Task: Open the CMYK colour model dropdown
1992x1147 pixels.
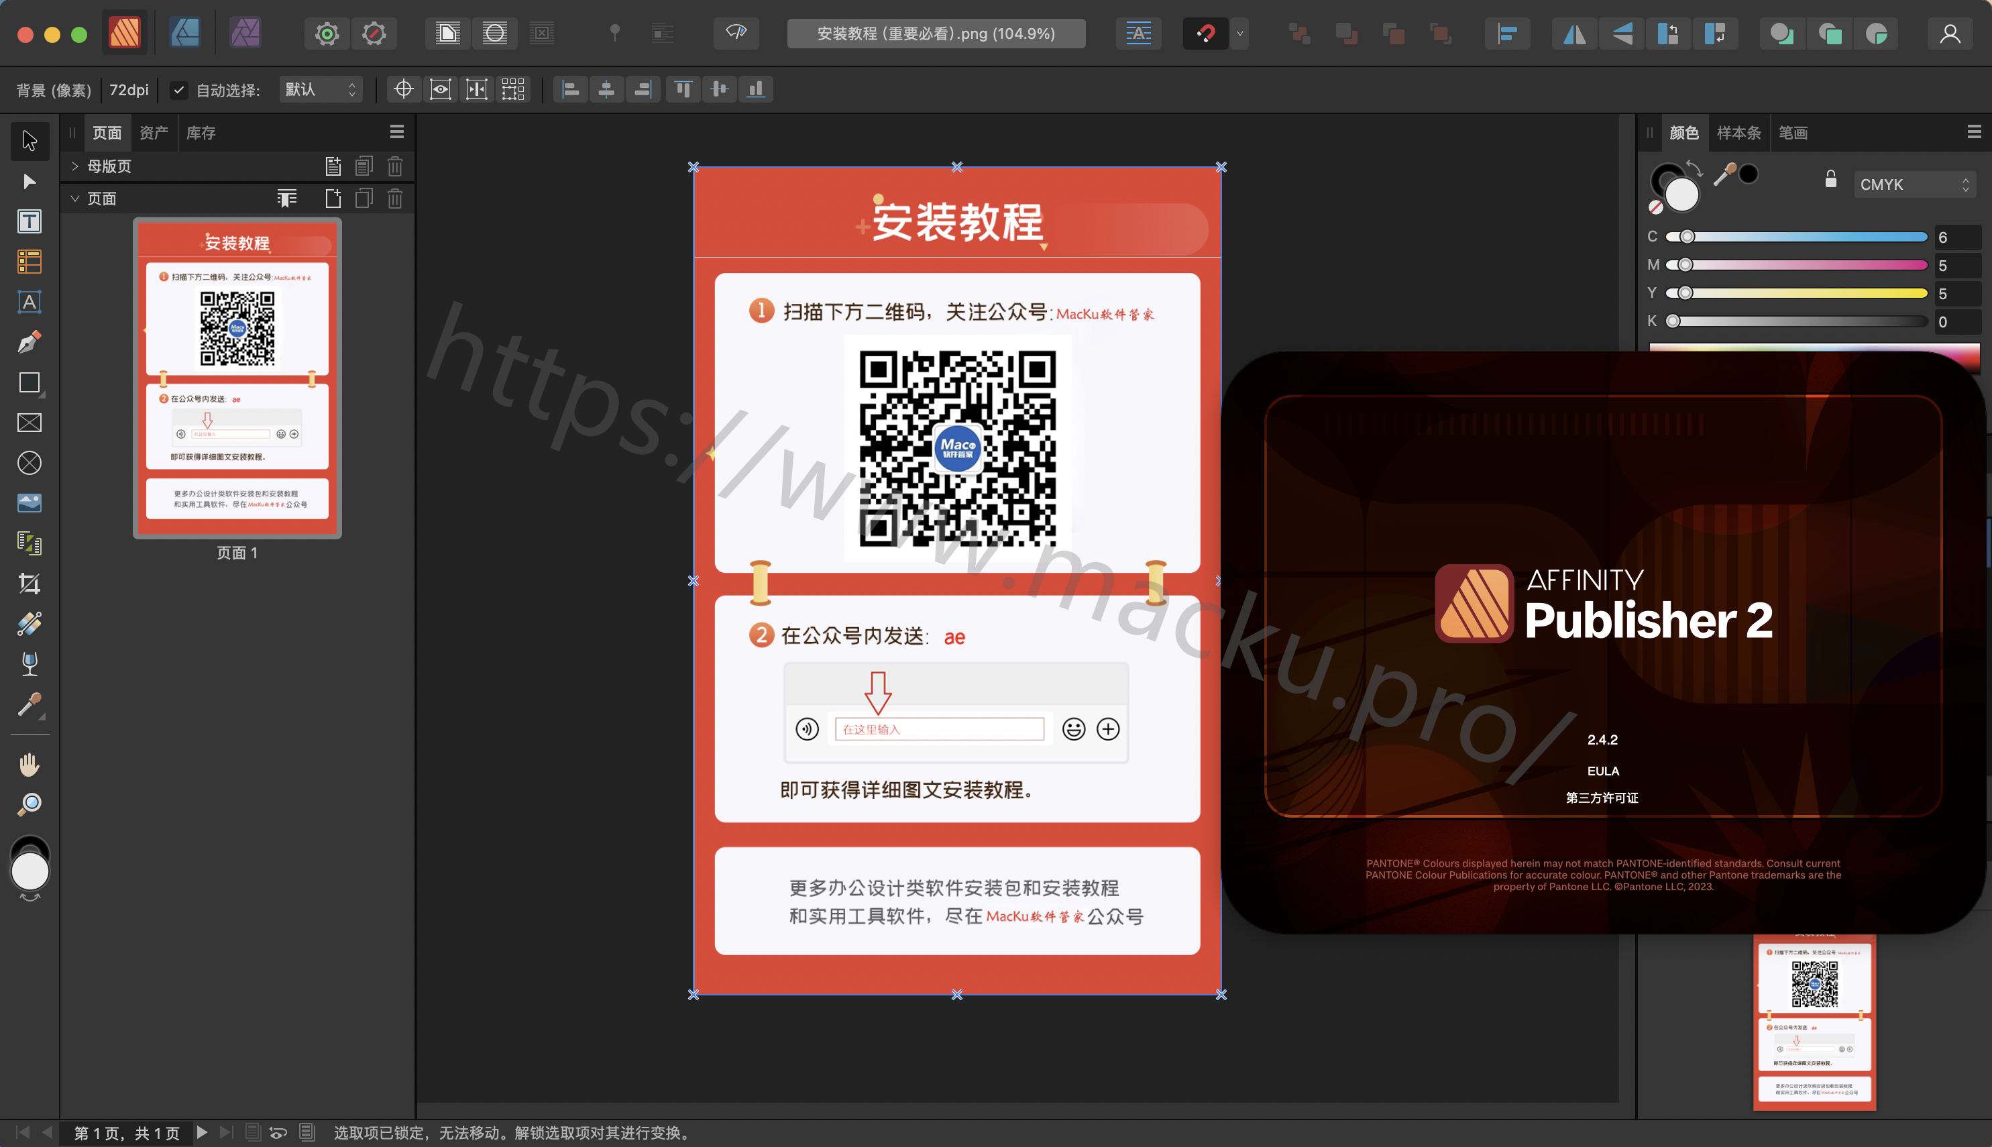Action: coord(1914,184)
